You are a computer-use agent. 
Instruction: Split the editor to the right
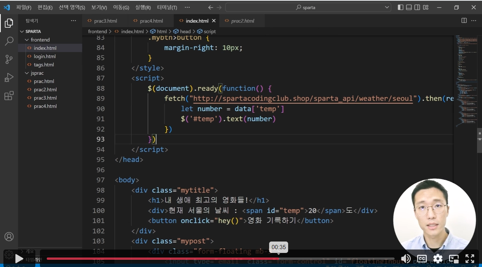click(x=464, y=21)
